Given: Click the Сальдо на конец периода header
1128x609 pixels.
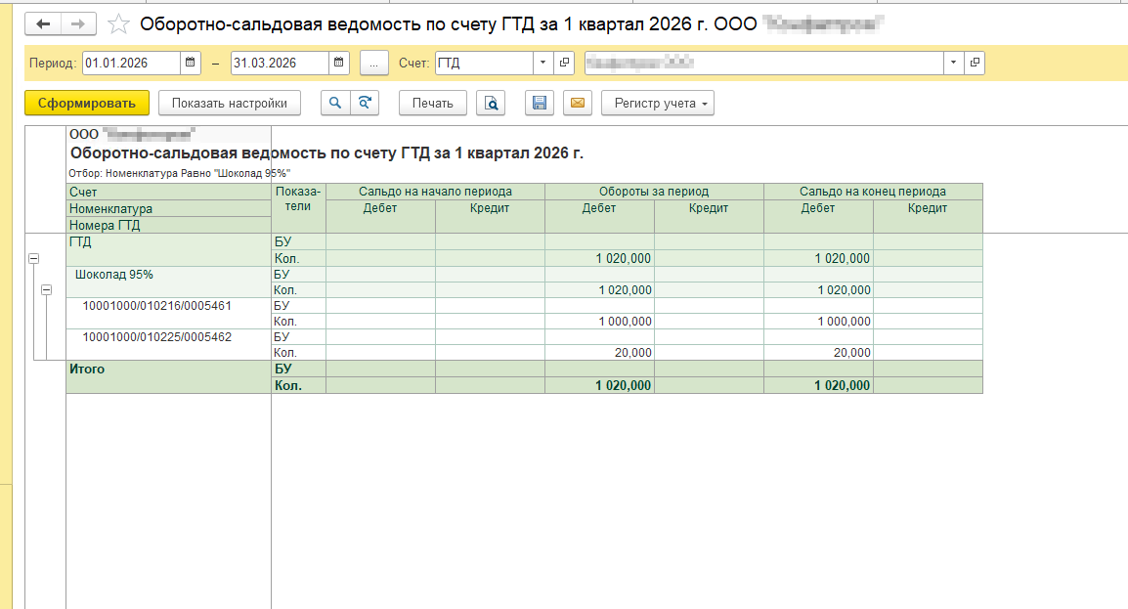Looking at the screenshot, I should point(873,192).
